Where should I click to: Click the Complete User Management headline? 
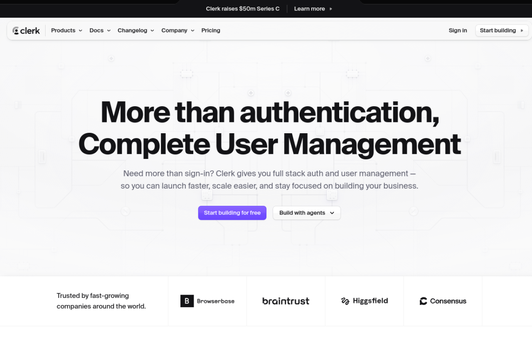click(x=269, y=144)
